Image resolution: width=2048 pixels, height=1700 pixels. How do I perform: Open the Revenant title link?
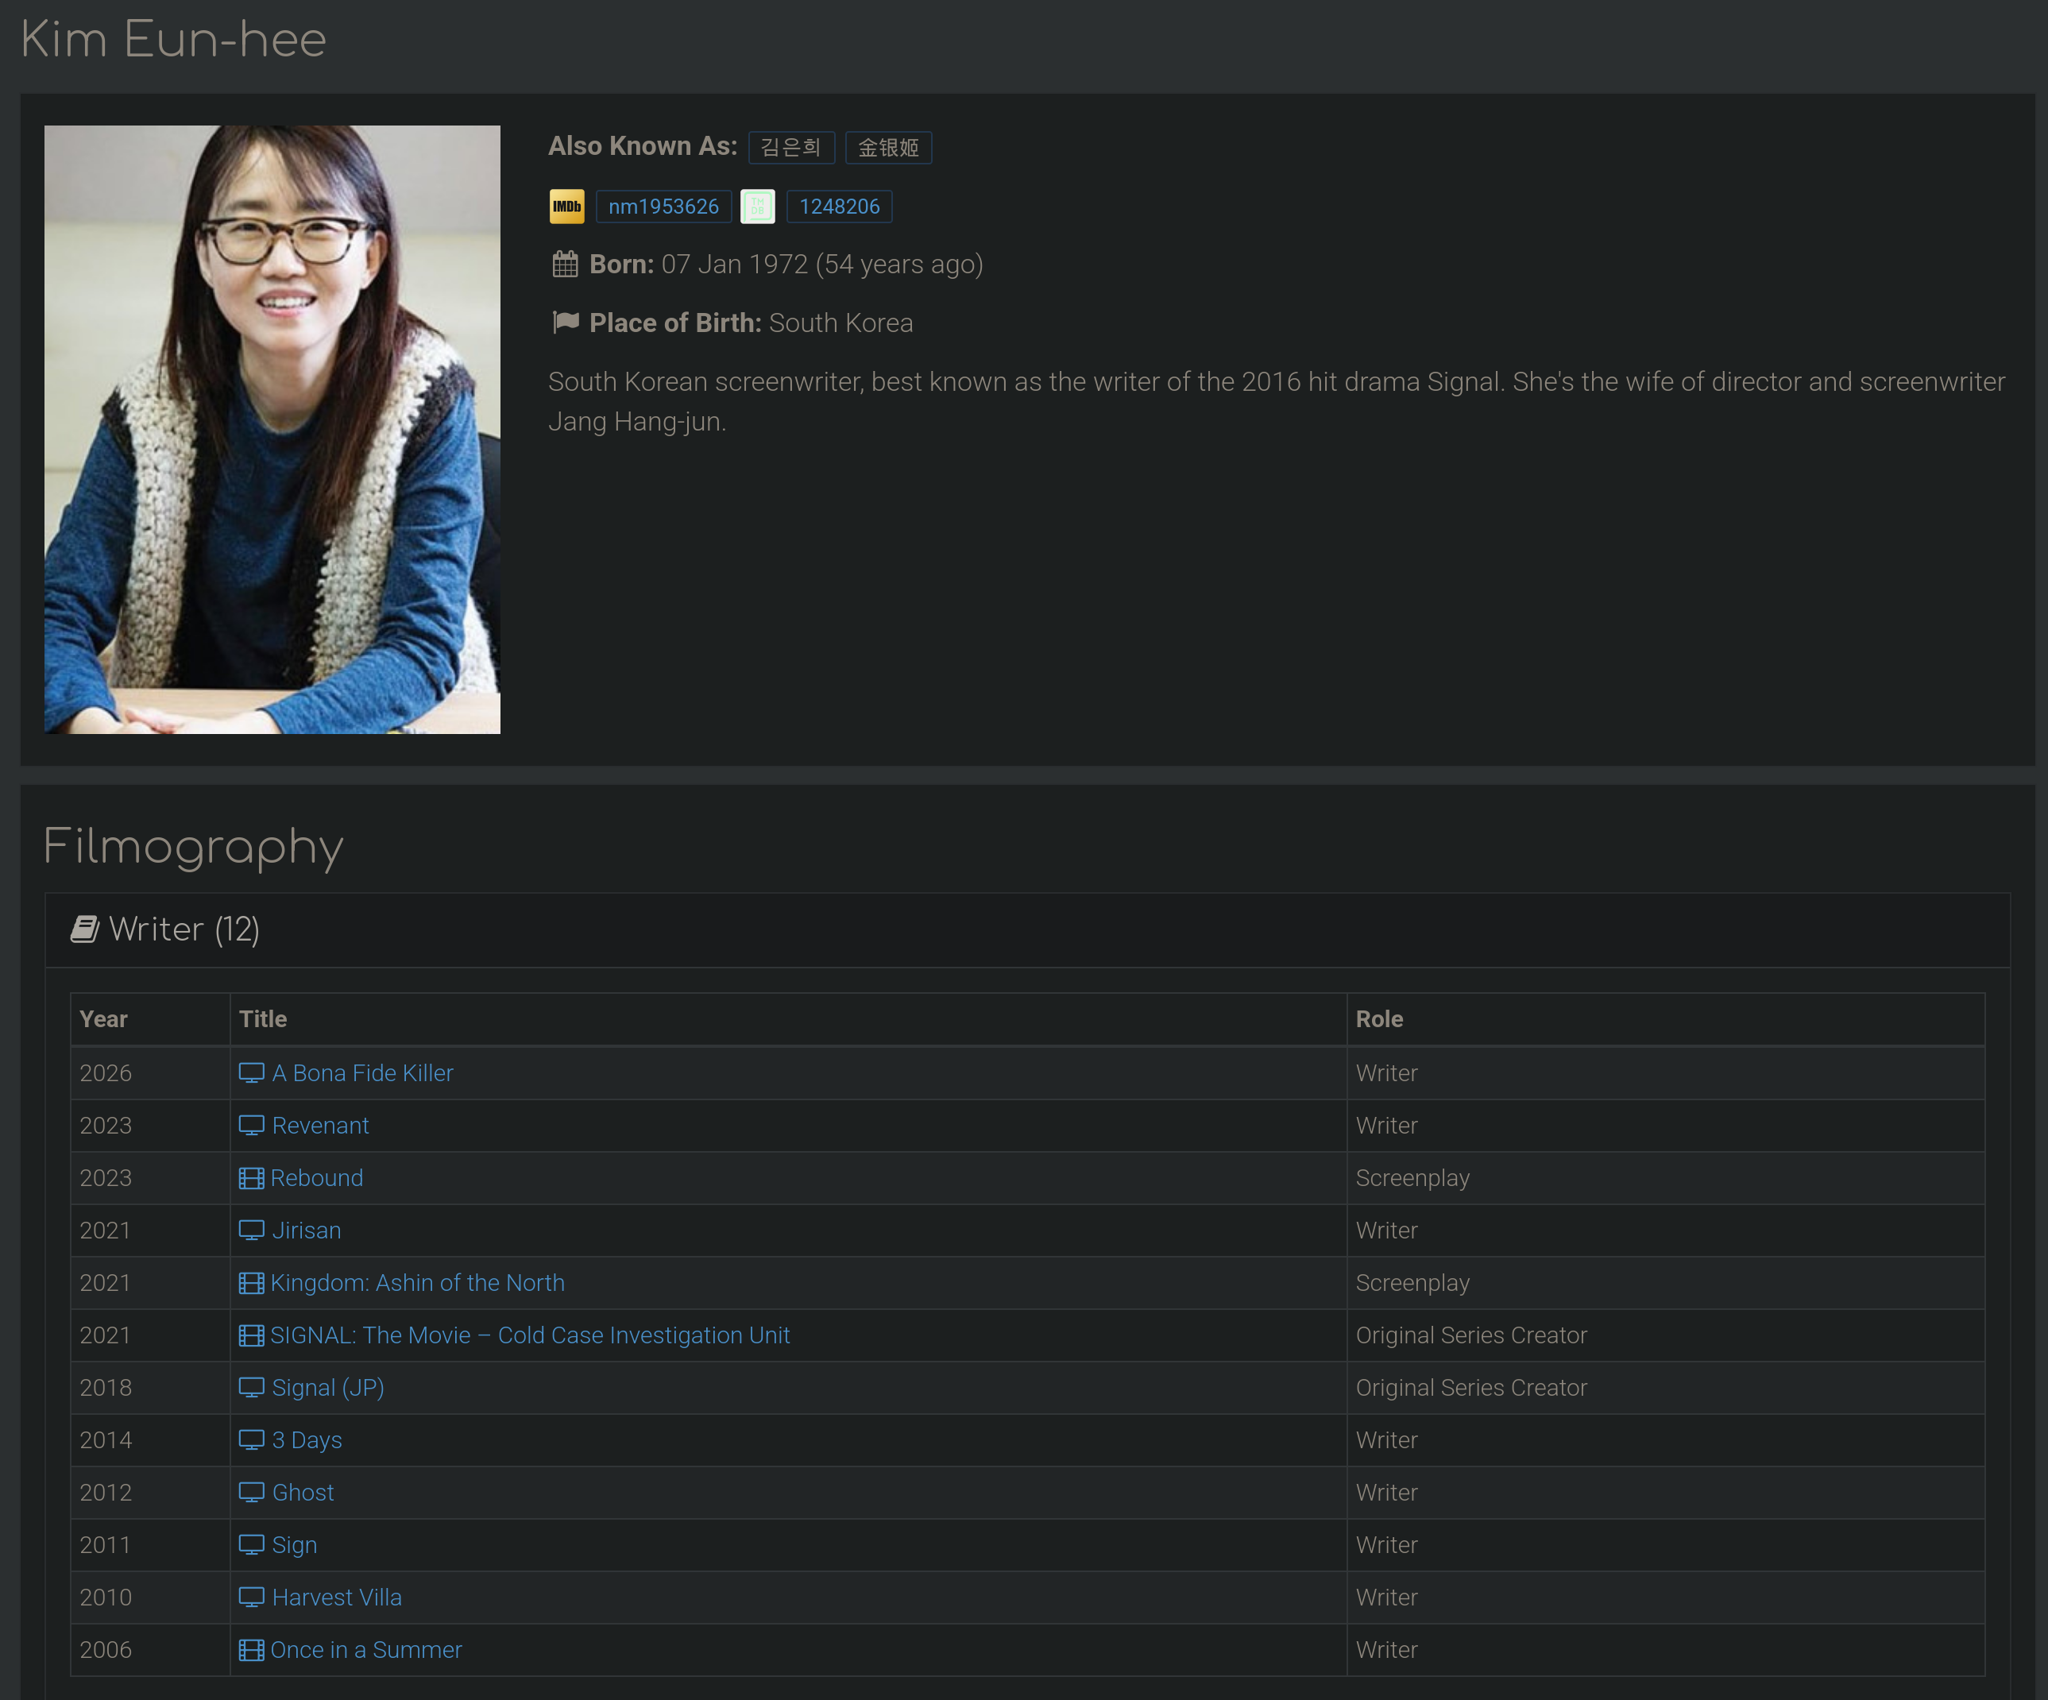(x=321, y=1126)
